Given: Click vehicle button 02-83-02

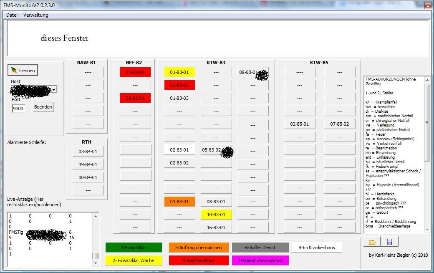Looking at the screenshot, I should pos(179,163).
